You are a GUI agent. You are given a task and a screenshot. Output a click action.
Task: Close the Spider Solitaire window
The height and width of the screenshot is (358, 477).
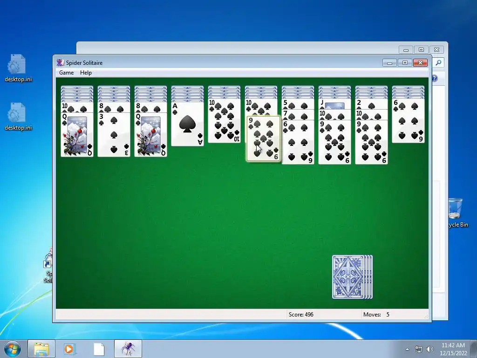tap(421, 63)
